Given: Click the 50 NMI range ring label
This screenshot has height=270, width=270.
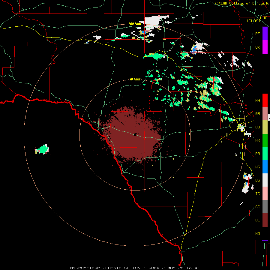Looking at the screenshot, I should click(x=135, y=79).
